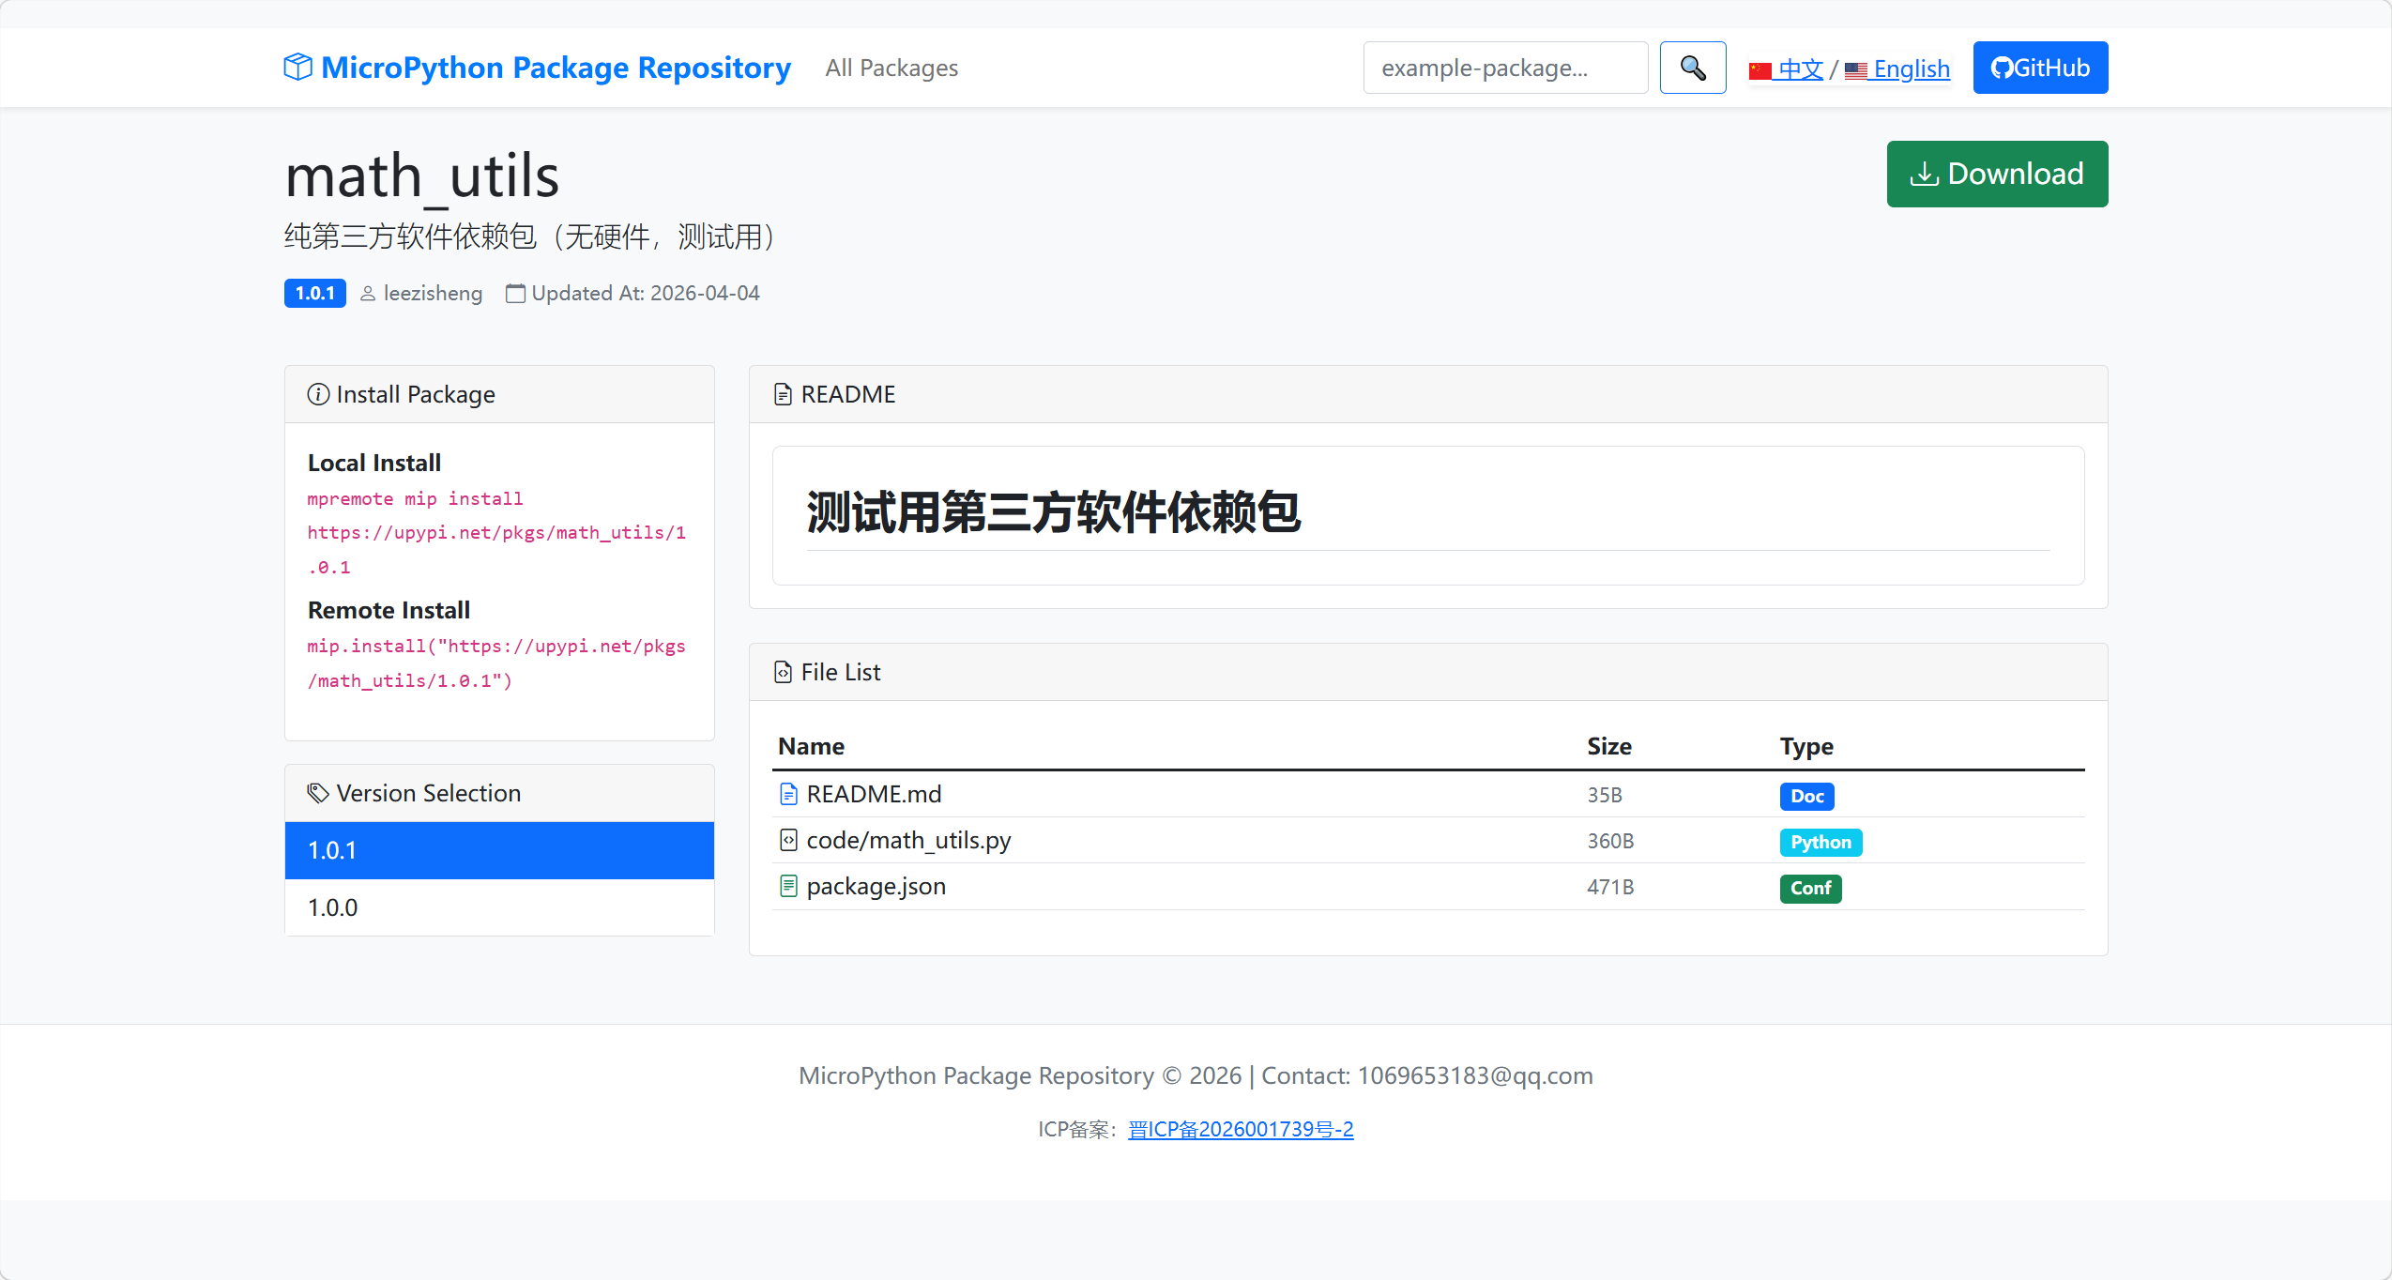Open the All Packages menu item
Screen dimensions: 2392x1280
point(891,69)
